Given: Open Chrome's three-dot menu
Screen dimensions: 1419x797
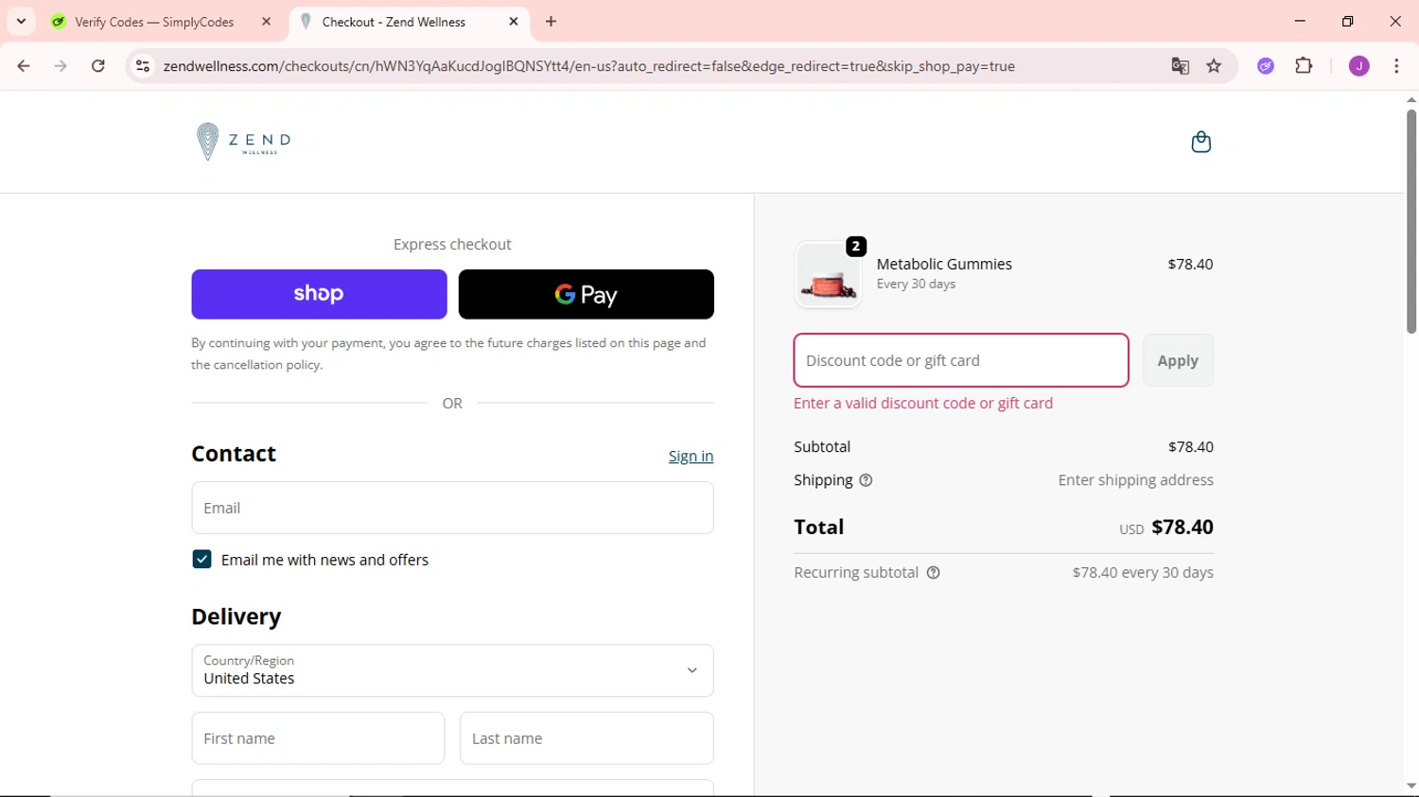Looking at the screenshot, I should point(1396,66).
